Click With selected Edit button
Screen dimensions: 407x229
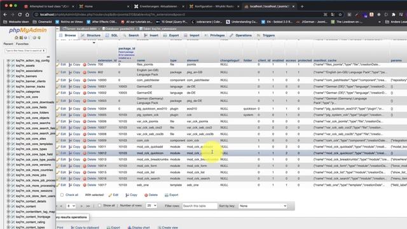(x=113, y=195)
